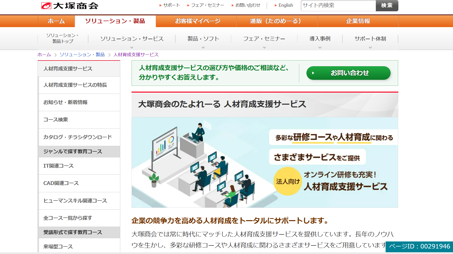
Task: Select the ホーム navigation menu item
Action: pos(56,21)
